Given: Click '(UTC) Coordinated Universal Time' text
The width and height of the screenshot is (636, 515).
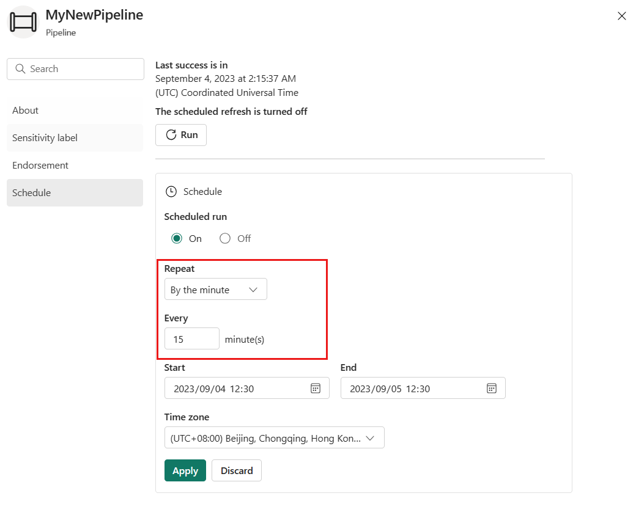Looking at the screenshot, I should click(227, 93).
